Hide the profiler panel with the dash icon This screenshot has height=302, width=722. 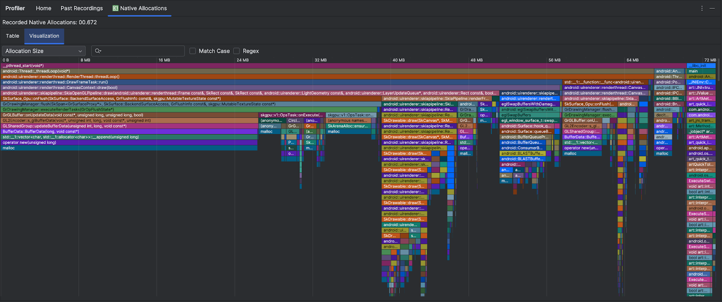pyautogui.click(x=713, y=8)
